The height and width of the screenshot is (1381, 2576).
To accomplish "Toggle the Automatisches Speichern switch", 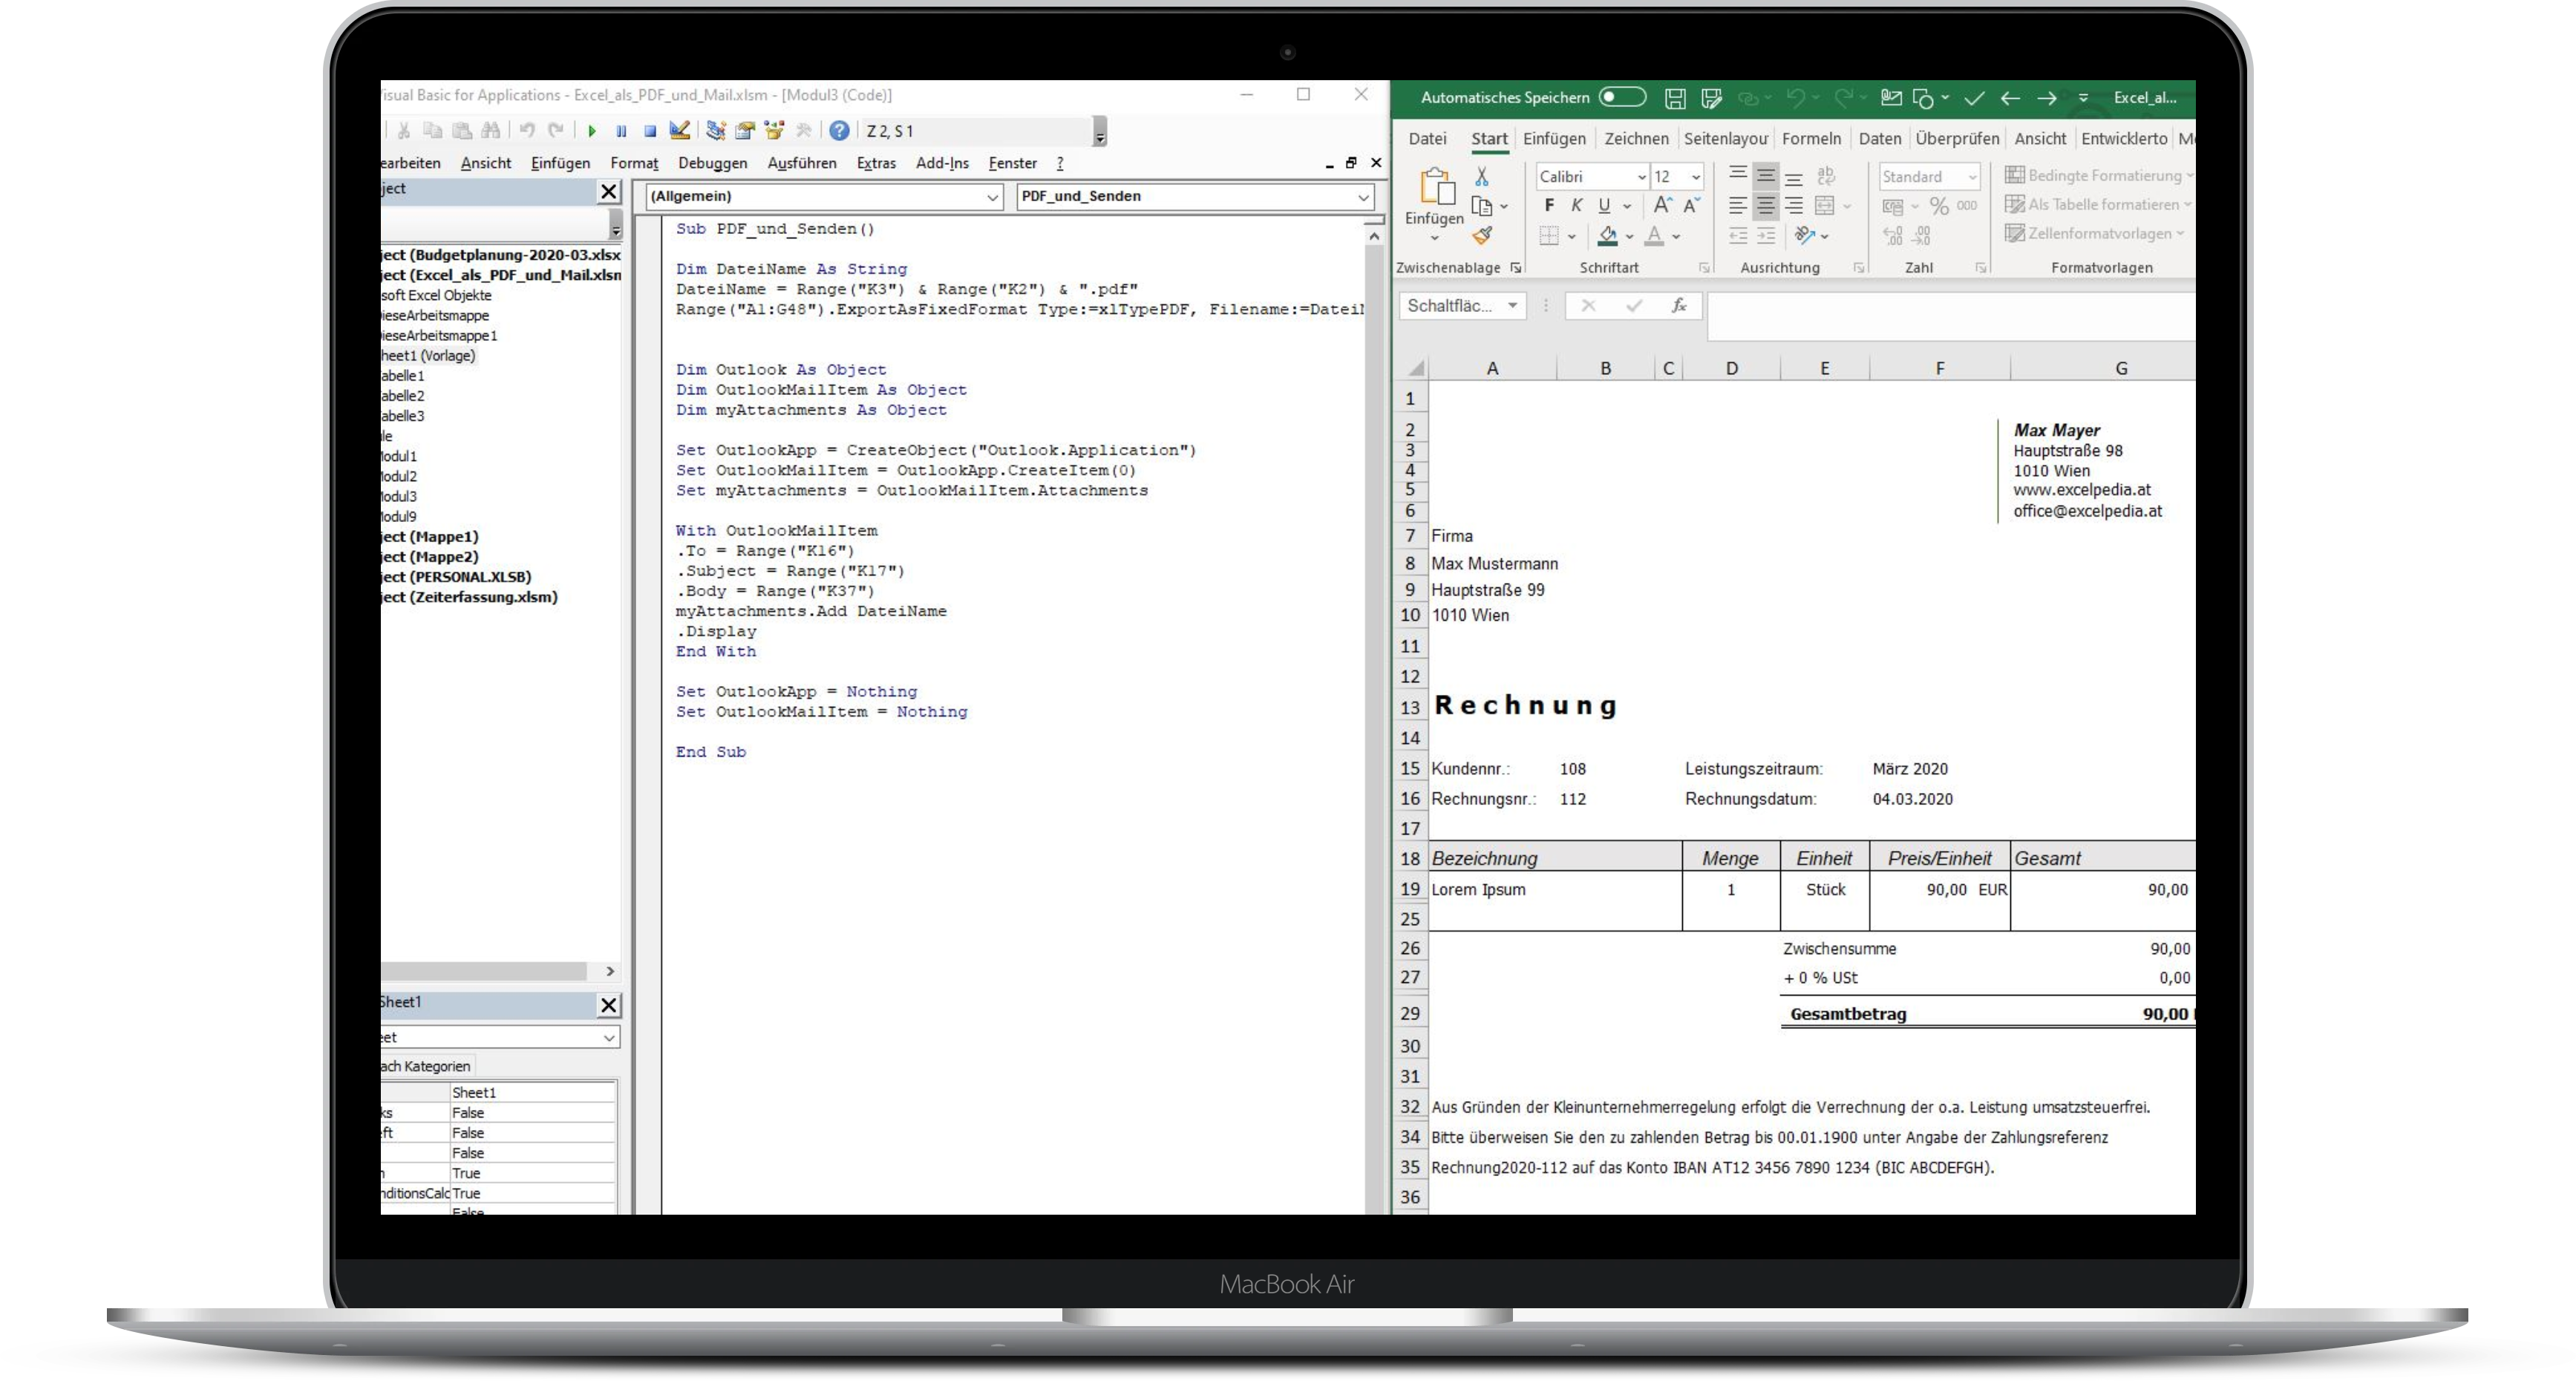I will coord(1621,97).
